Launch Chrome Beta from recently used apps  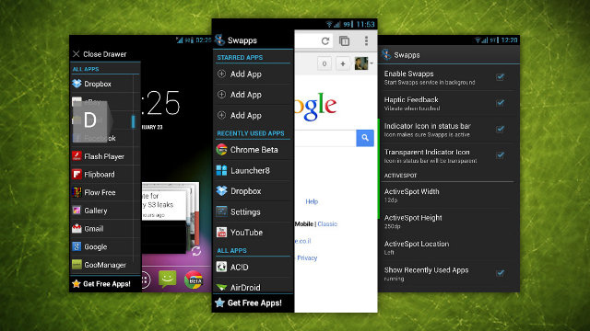pyautogui.click(x=253, y=149)
